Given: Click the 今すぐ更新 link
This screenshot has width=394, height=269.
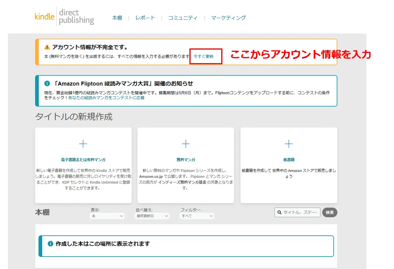Looking at the screenshot, I should 203,56.
